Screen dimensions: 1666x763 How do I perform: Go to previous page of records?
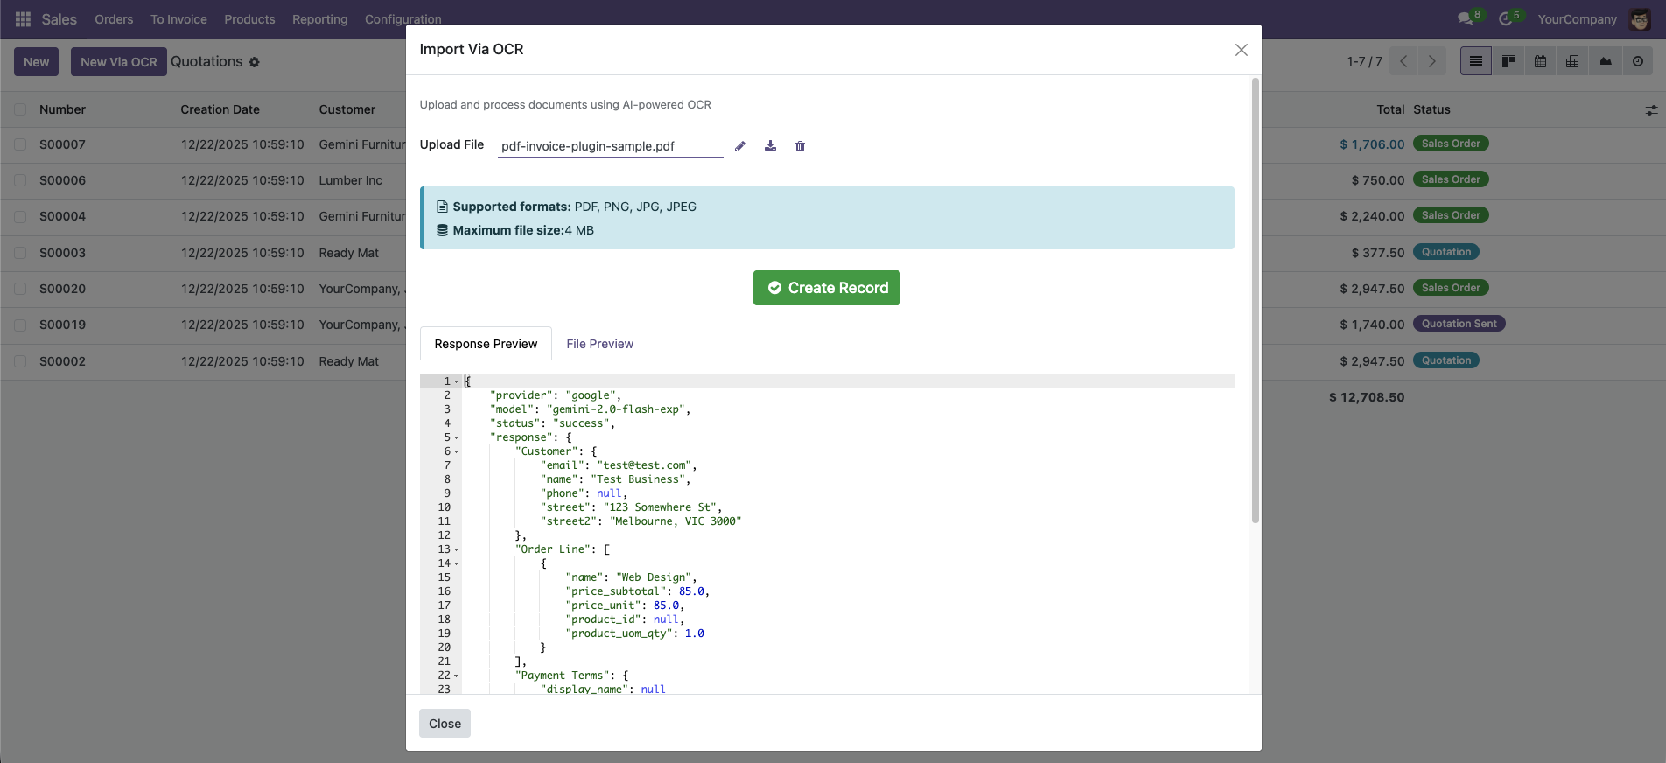tap(1403, 61)
